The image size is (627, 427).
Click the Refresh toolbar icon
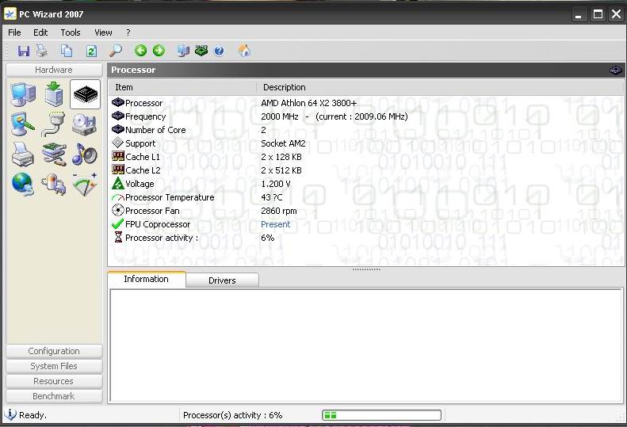pos(92,51)
